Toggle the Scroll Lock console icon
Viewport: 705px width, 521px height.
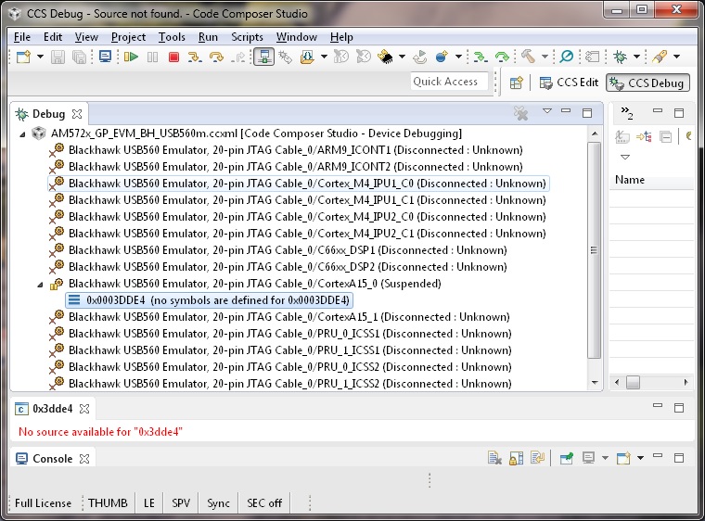point(516,458)
